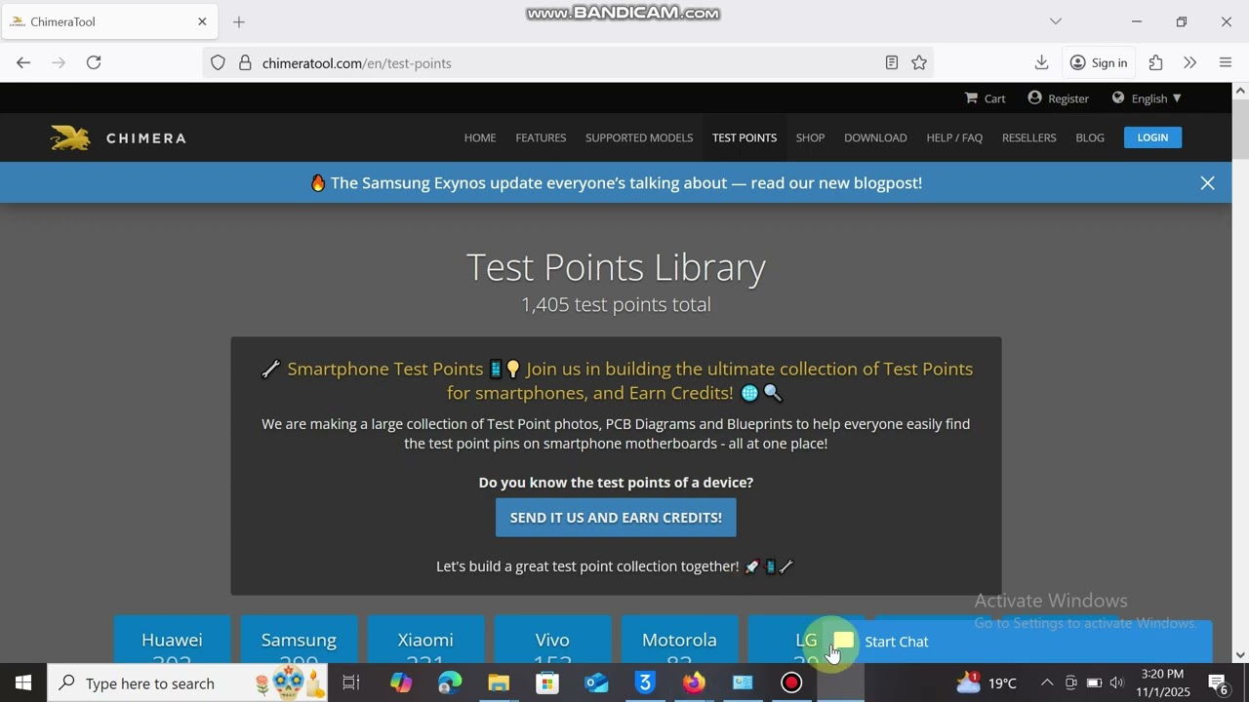Screen dimensions: 1249x702
Task: Close the ChimeraTool tab
Action: point(202,21)
